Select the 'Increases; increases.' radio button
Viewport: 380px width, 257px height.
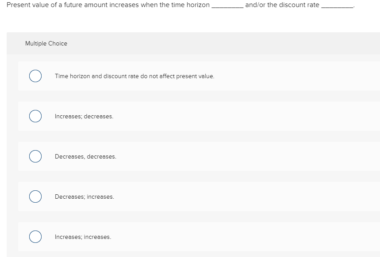pos(35,237)
